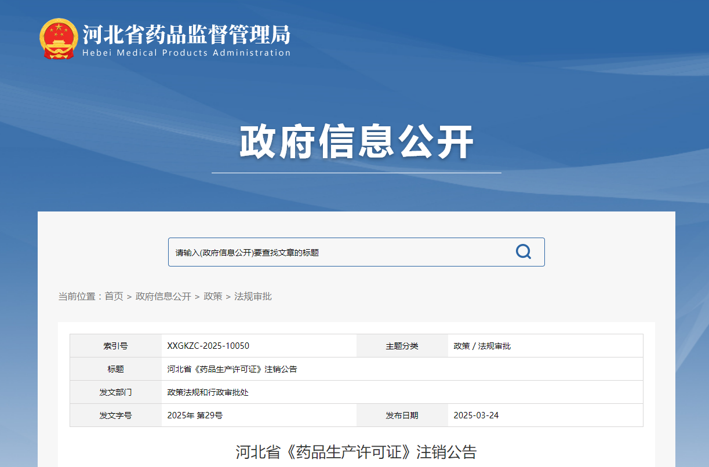Click the 标题 value in the info table
Screen dimensions: 709x467
(232, 369)
